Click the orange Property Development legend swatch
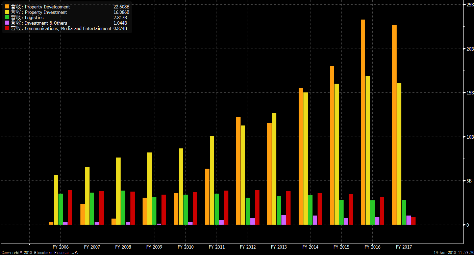The image size is (474, 255). 7,7
